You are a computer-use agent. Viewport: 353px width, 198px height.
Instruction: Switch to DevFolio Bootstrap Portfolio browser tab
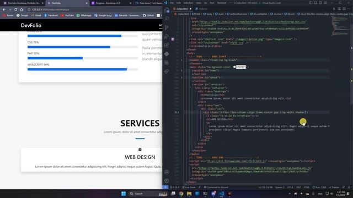[x=23, y=3]
